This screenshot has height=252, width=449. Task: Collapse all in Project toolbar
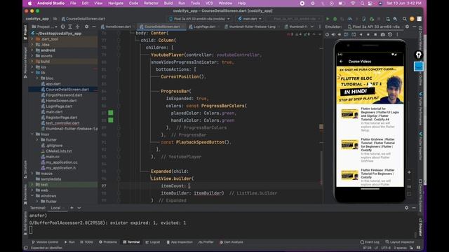77,27
